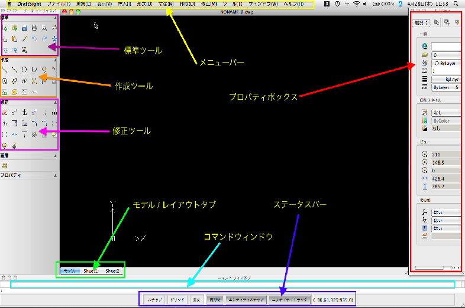Collapse the 画層 section triangle
465x308 pixels.
coord(55,156)
